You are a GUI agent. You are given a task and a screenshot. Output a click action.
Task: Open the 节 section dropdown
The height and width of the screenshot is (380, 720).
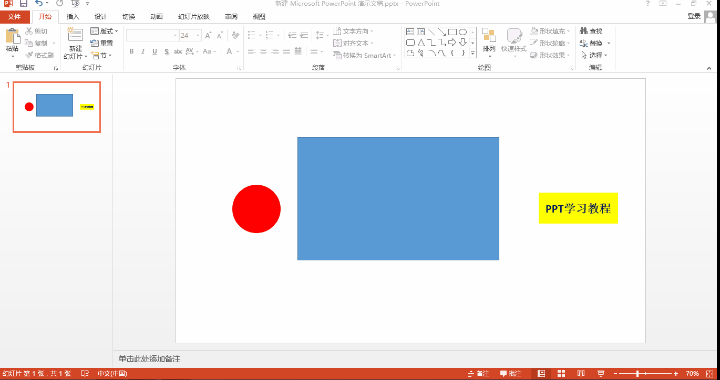pos(101,56)
